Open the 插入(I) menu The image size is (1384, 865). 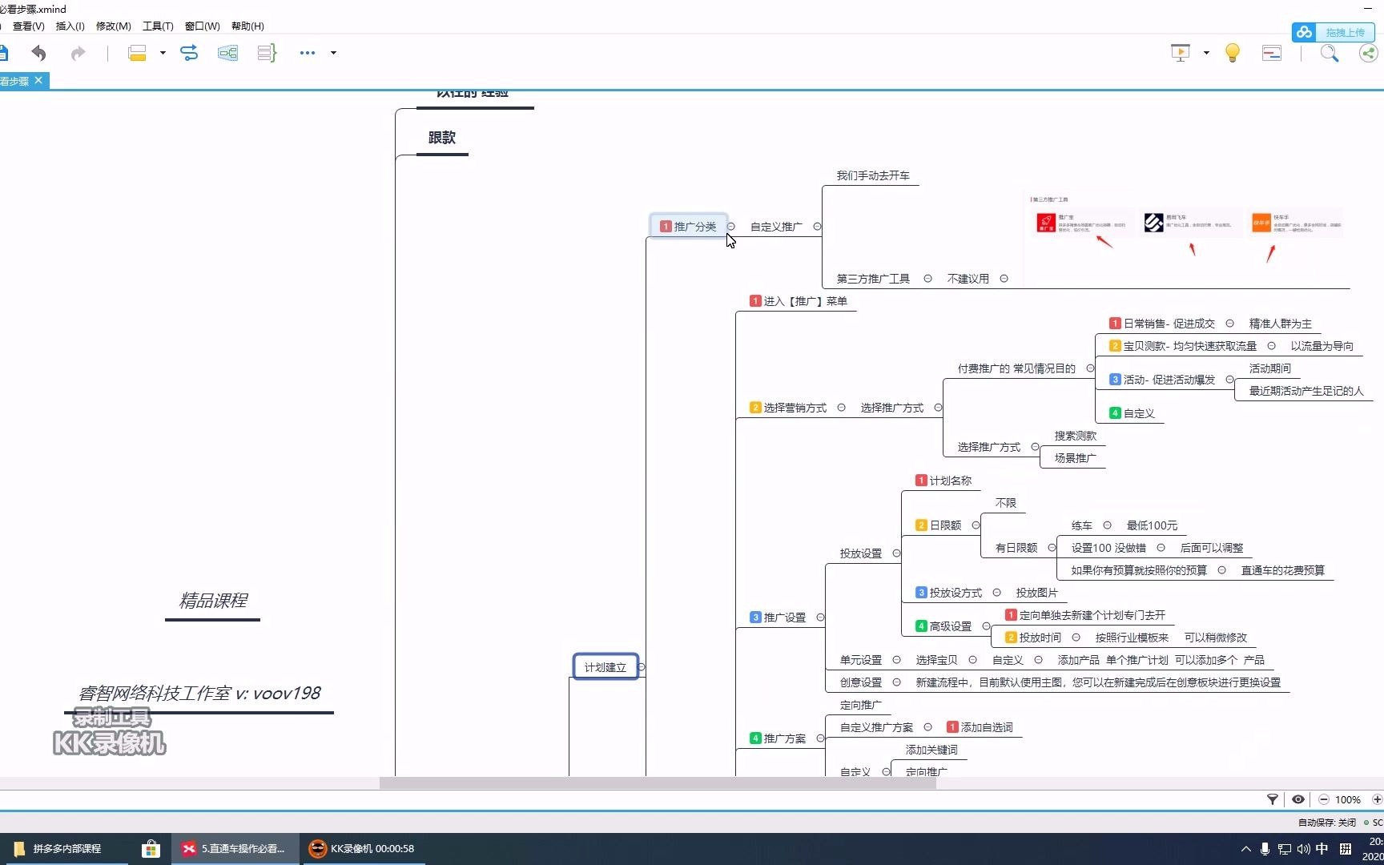[70, 26]
